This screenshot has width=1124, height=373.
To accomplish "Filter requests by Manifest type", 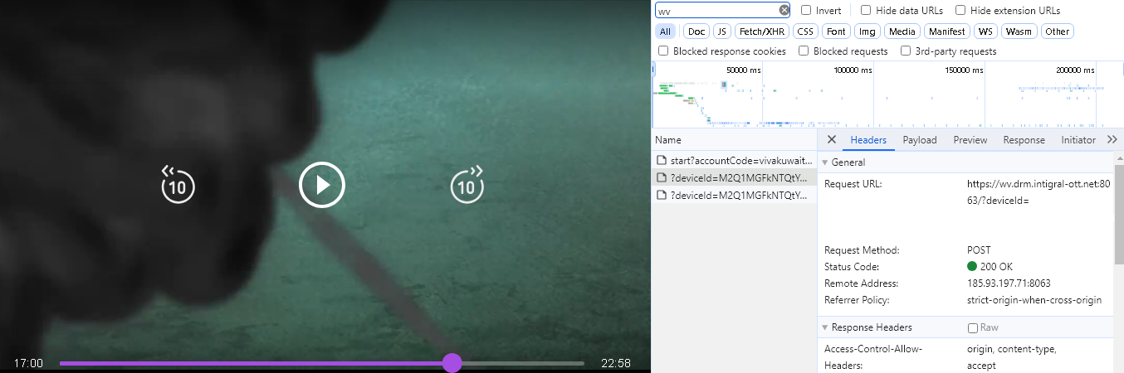I will tap(947, 31).
